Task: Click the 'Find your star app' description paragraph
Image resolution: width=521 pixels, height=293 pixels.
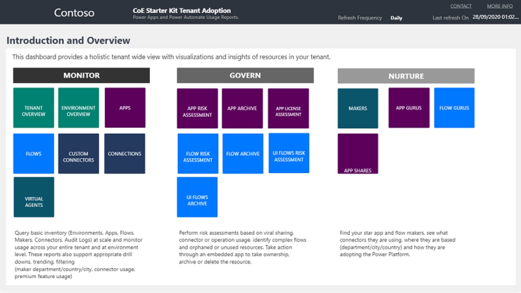Action: pyautogui.click(x=398, y=244)
